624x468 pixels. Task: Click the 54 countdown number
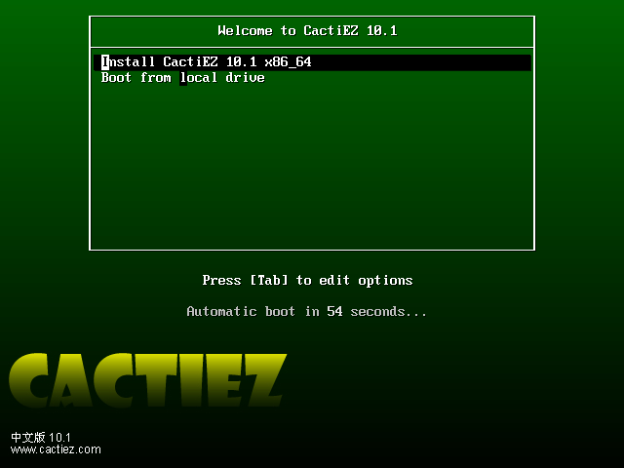(x=334, y=311)
